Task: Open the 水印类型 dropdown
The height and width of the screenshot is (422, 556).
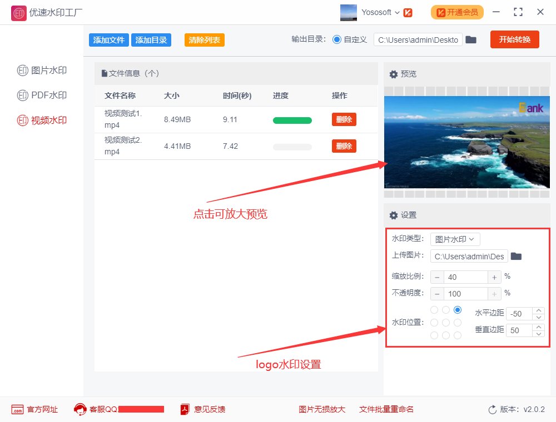Action: pyautogui.click(x=455, y=239)
